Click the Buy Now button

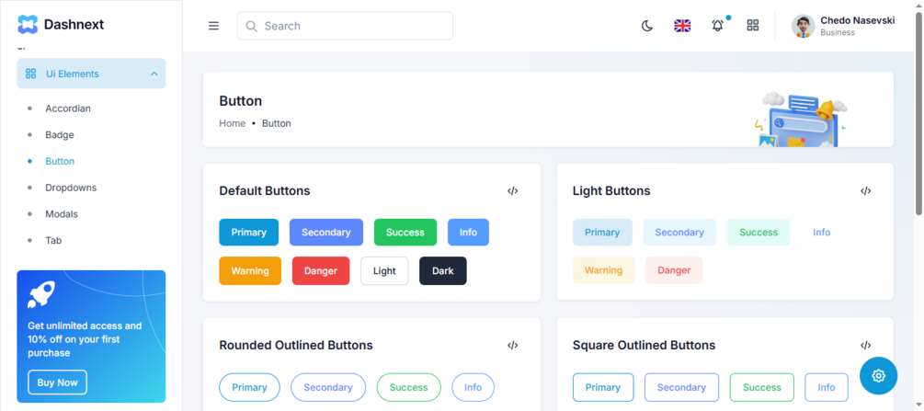pos(57,382)
